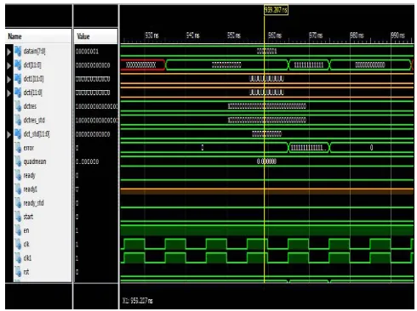Image resolution: width=417 pixels, height=311 pixels.
Task: Click the datain[7:0] bus signal icon
Action: [x=18, y=51]
